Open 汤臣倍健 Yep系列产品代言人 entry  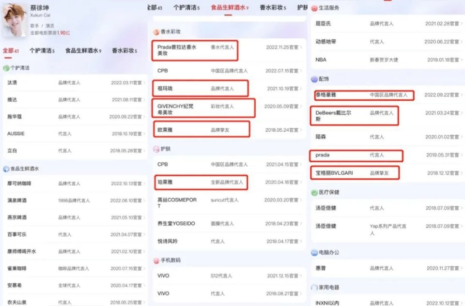click(x=388, y=229)
